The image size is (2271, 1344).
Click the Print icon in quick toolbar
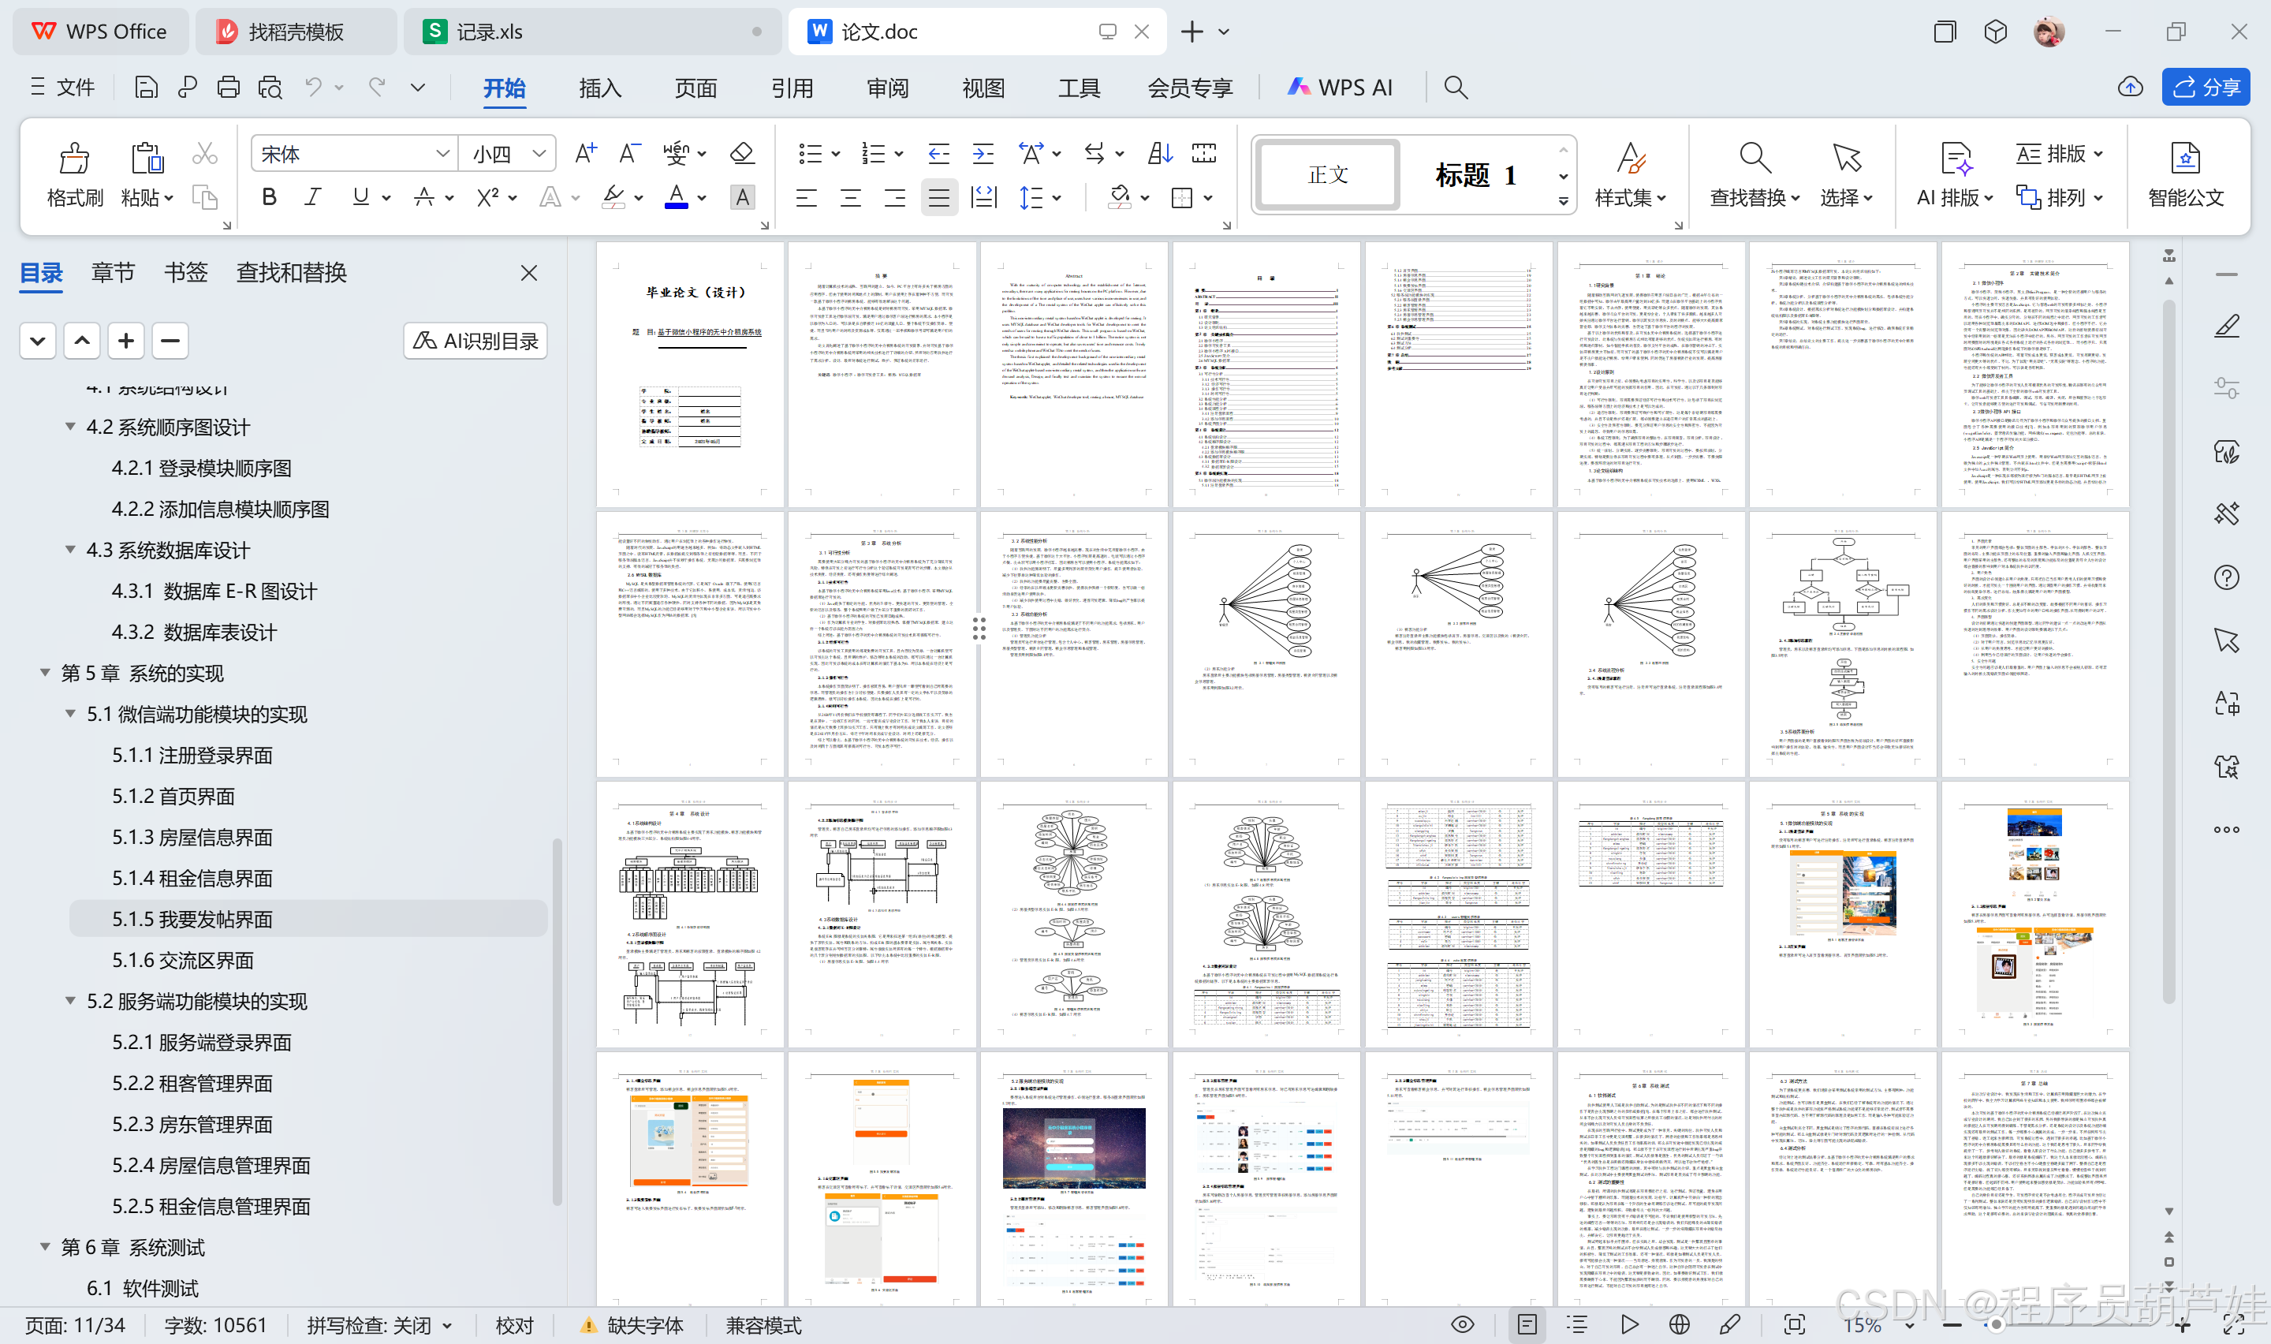[228, 87]
